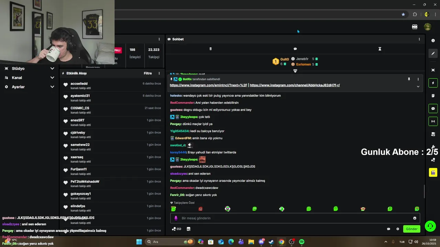Open the stats panel three-dot menu

[159, 39]
